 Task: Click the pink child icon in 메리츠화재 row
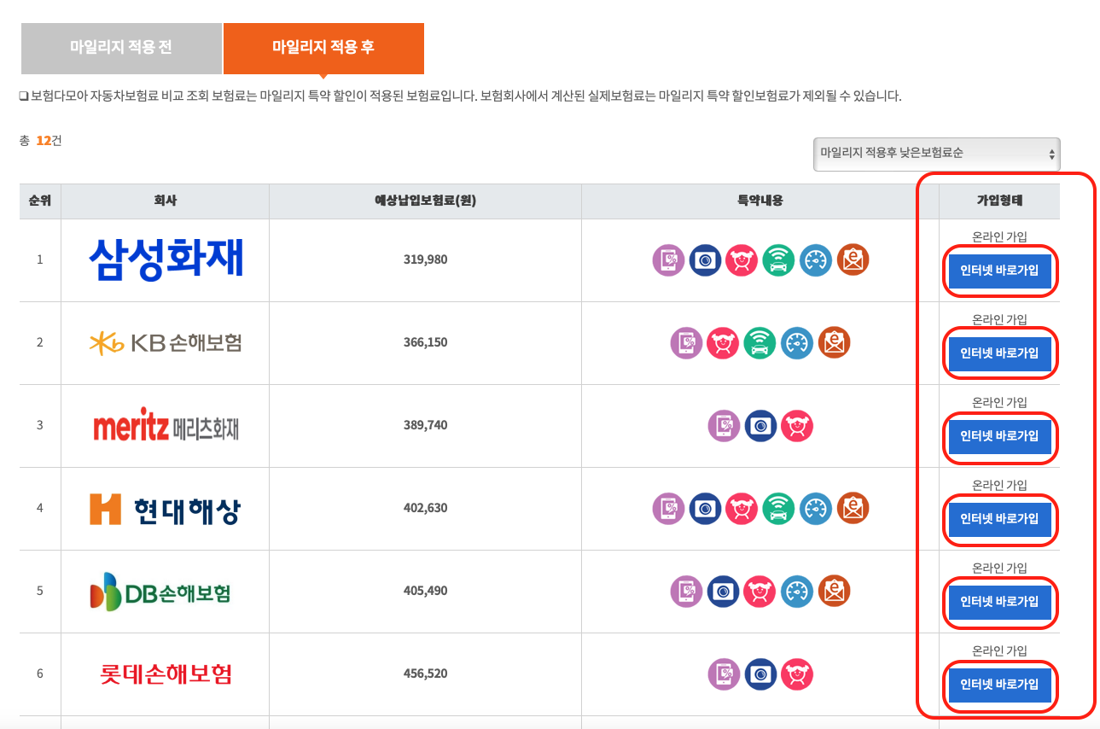coord(797,426)
